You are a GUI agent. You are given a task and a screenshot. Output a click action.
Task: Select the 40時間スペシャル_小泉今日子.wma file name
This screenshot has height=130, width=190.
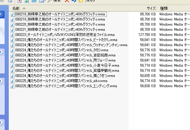[67, 66]
